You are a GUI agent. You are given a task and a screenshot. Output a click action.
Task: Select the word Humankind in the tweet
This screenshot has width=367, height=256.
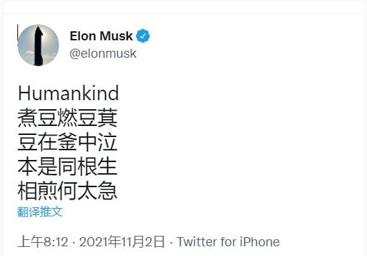[68, 93]
